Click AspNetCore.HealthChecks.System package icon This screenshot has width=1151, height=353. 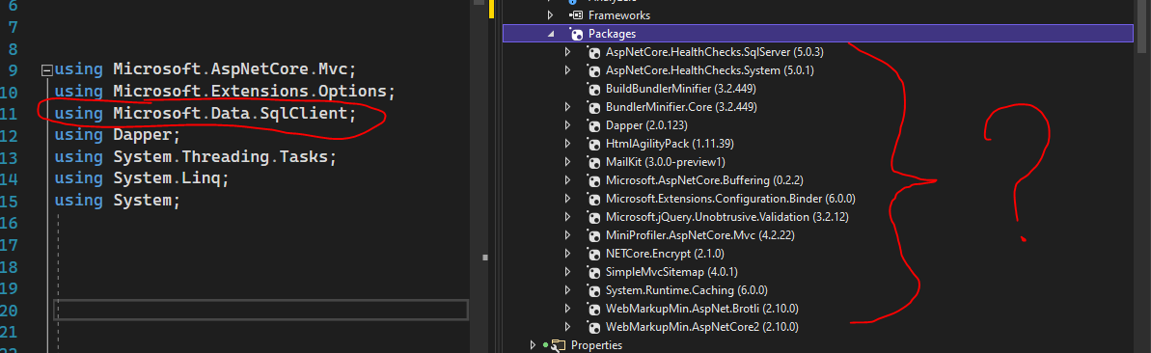pyautogui.click(x=594, y=70)
